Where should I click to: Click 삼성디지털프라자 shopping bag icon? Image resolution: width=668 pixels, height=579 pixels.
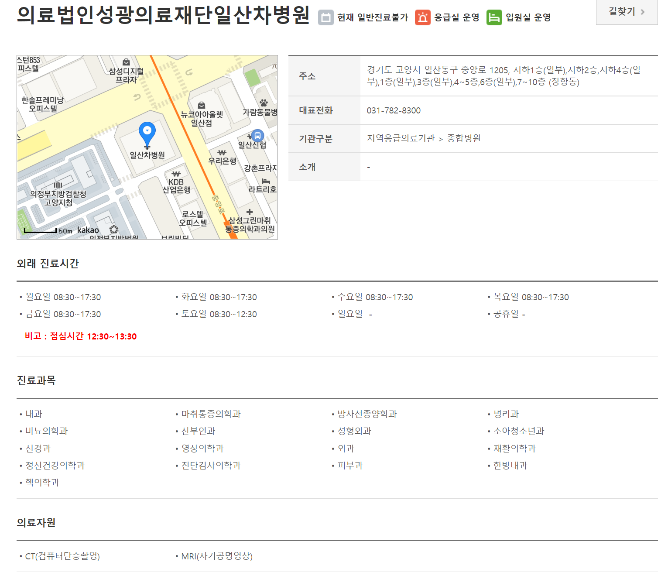click(x=126, y=62)
